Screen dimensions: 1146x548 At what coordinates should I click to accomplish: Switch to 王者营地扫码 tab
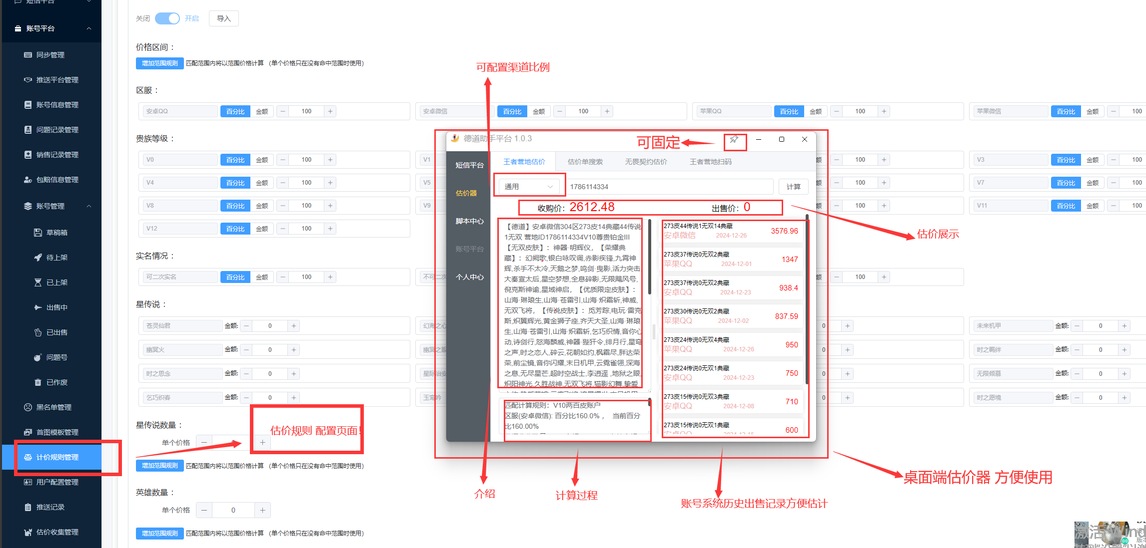(710, 162)
